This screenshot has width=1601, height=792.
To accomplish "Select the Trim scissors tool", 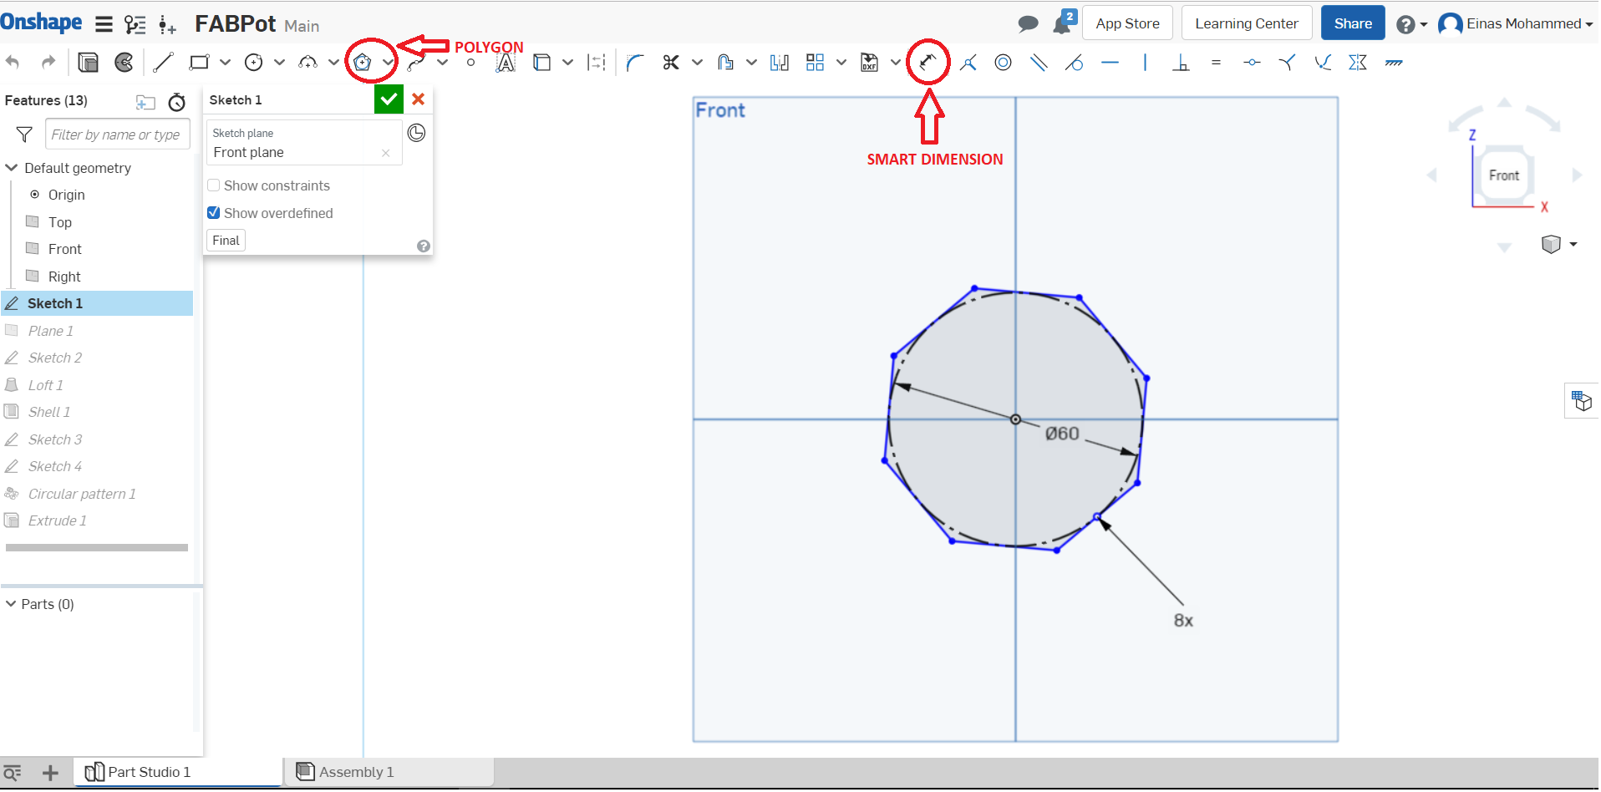I will [671, 62].
